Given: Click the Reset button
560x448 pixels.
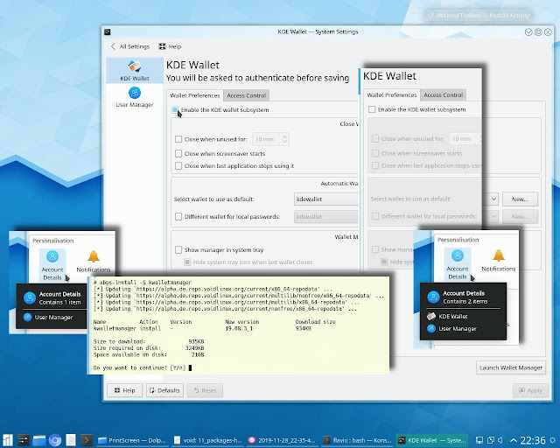Looking at the screenshot, I should coord(205,390).
